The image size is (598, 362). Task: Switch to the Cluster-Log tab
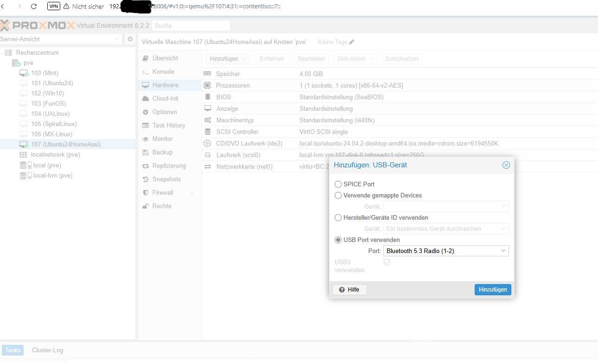(47, 350)
